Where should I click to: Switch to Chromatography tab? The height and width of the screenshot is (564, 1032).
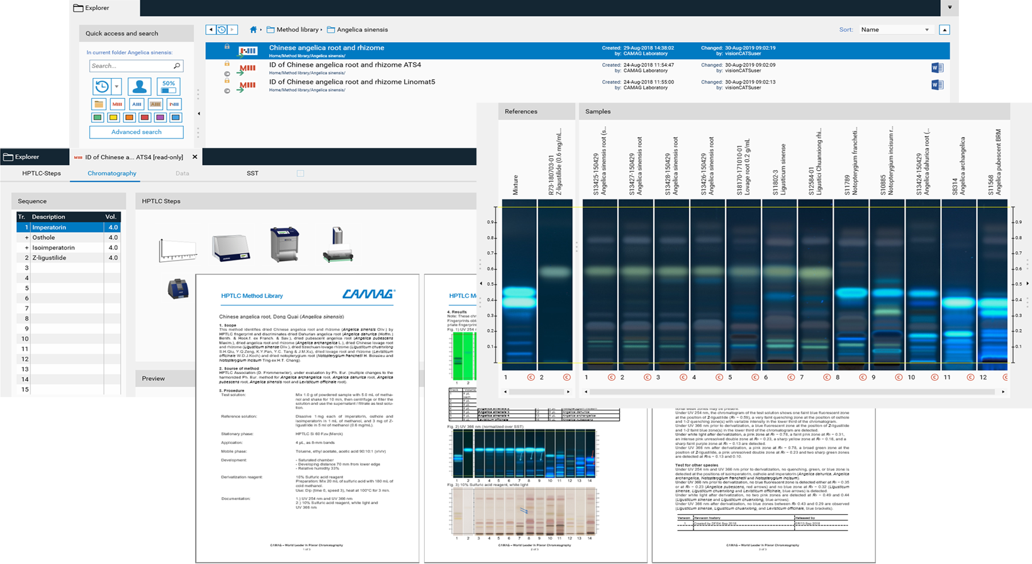point(112,173)
